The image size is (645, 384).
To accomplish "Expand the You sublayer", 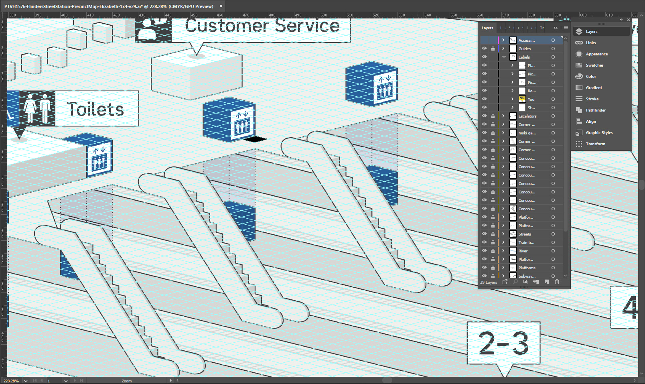I will pyautogui.click(x=512, y=99).
